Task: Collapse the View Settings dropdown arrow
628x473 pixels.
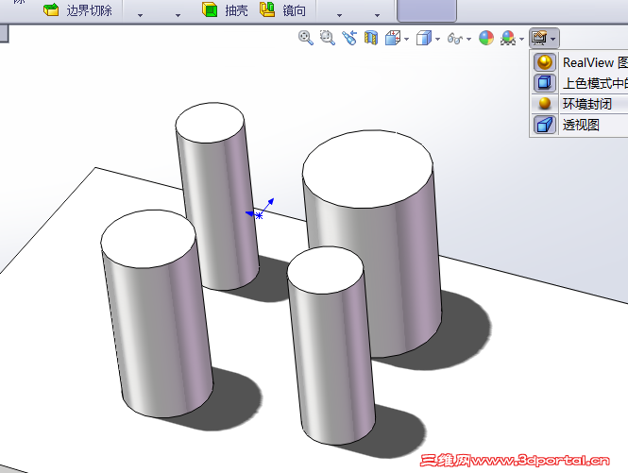Action: [x=553, y=40]
